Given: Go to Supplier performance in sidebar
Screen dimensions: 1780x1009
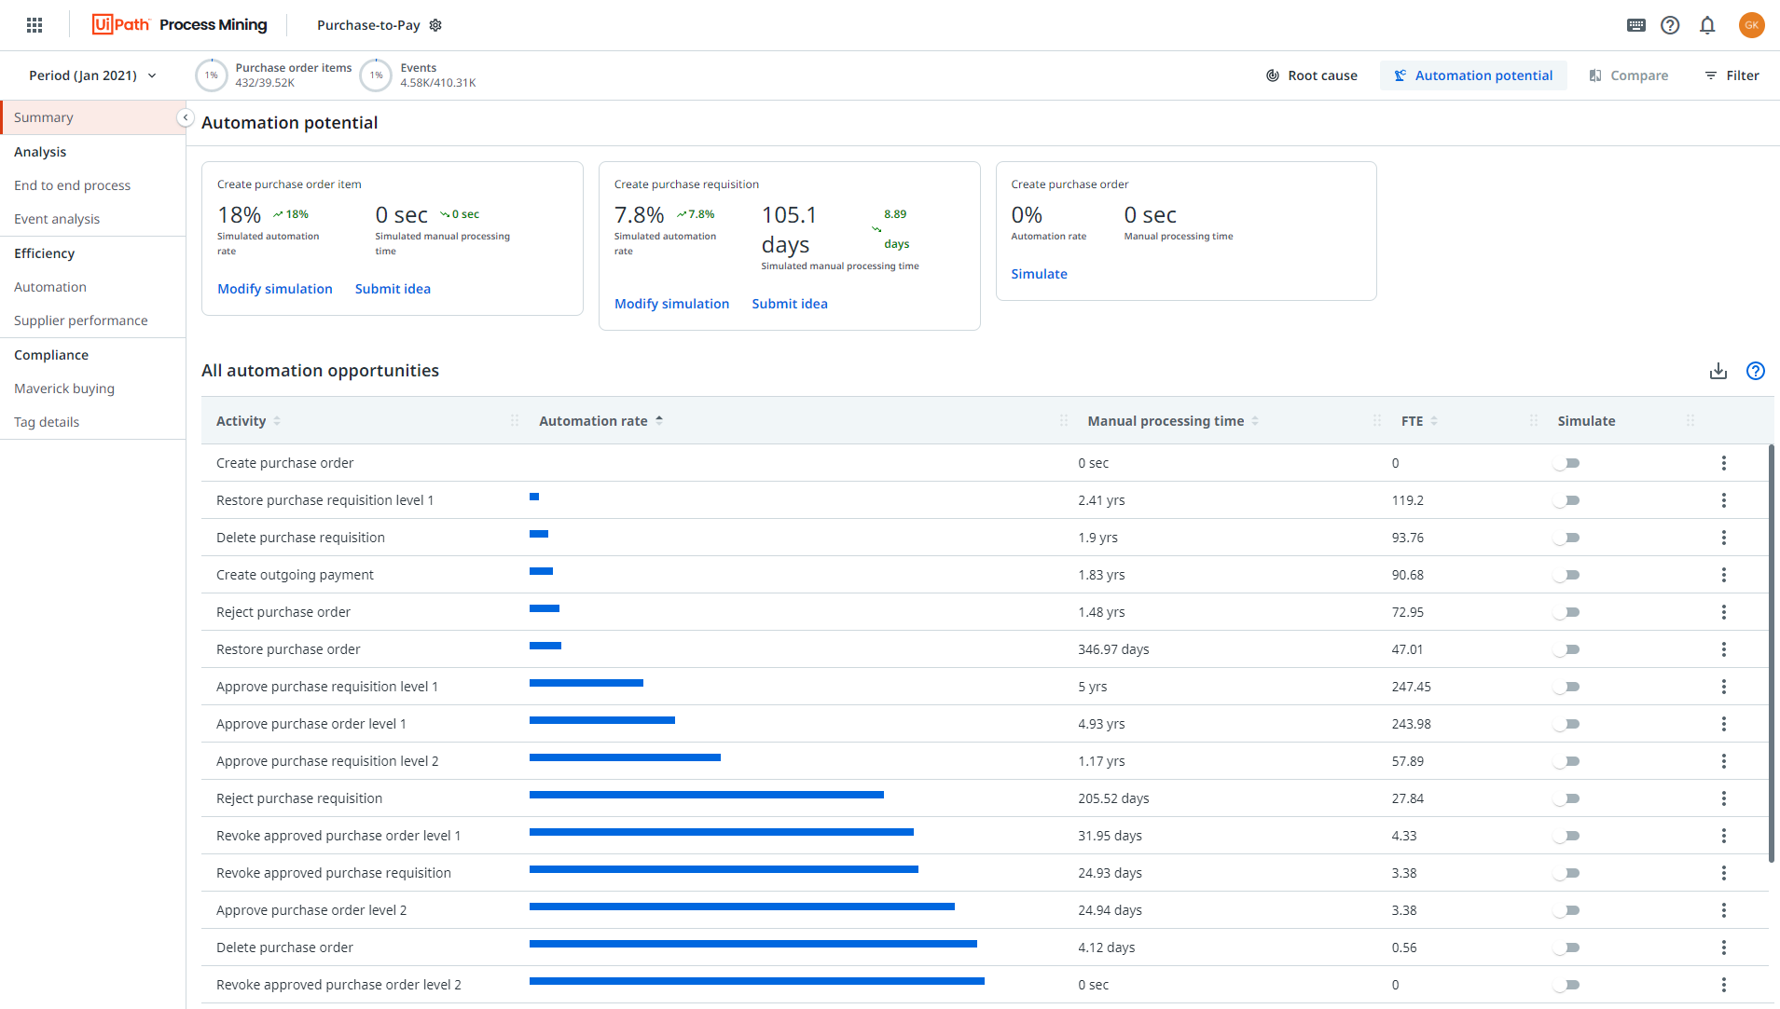Looking at the screenshot, I should pyautogui.click(x=80, y=320).
